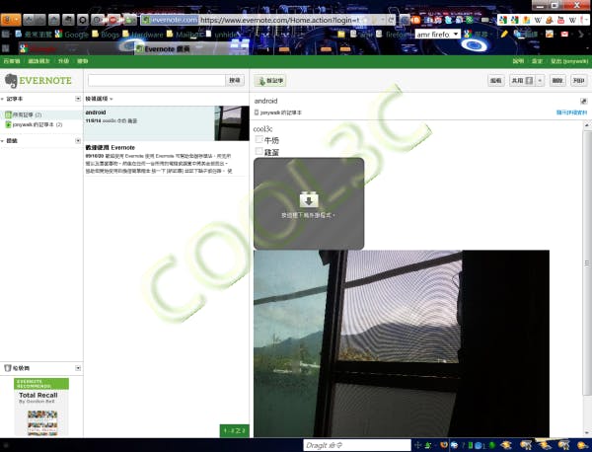This screenshot has height=452, width=592.
Task: Click the evernote.com site identity badge
Action: point(170,20)
